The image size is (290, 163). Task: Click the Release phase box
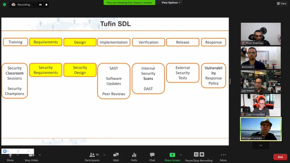point(183,42)
